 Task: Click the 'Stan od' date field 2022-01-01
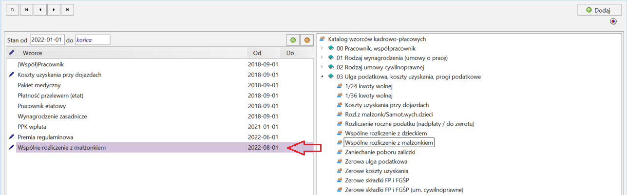47,39
